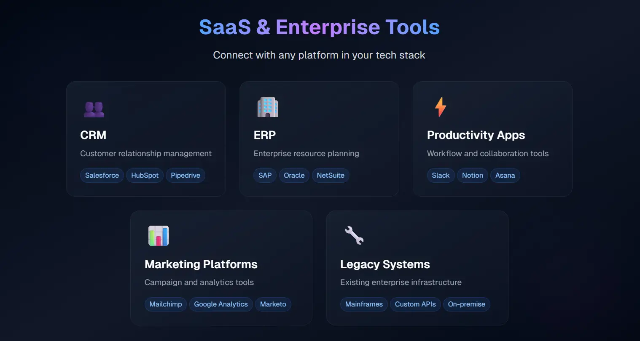Select the Custom APIs tag
This screenshot has height=341, width=640.
click(415, 304)
